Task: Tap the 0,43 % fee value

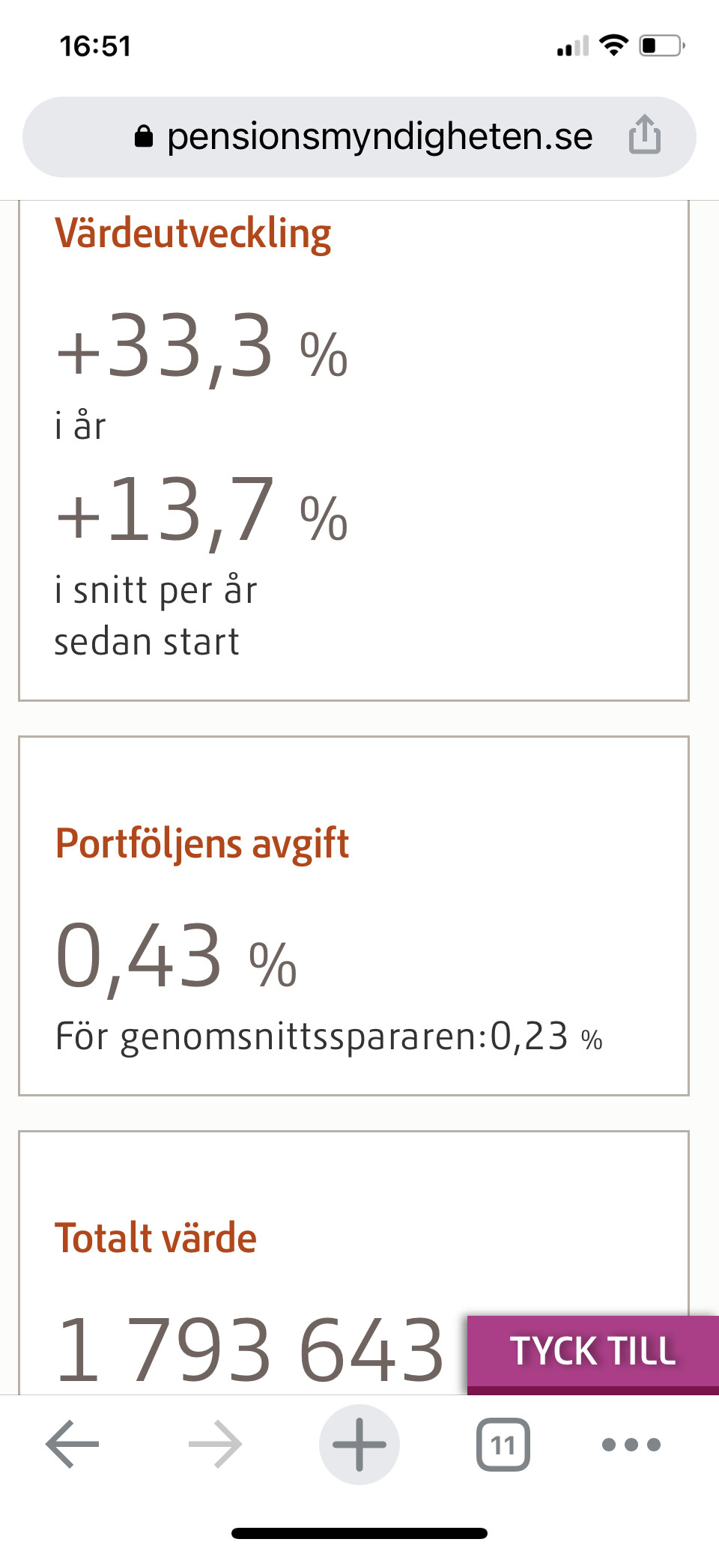Action: click(177, 957)
